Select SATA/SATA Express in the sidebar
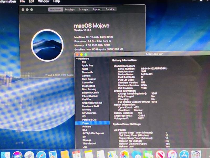The width and height of the screenshot is (210, 158). tap(93, 133)
